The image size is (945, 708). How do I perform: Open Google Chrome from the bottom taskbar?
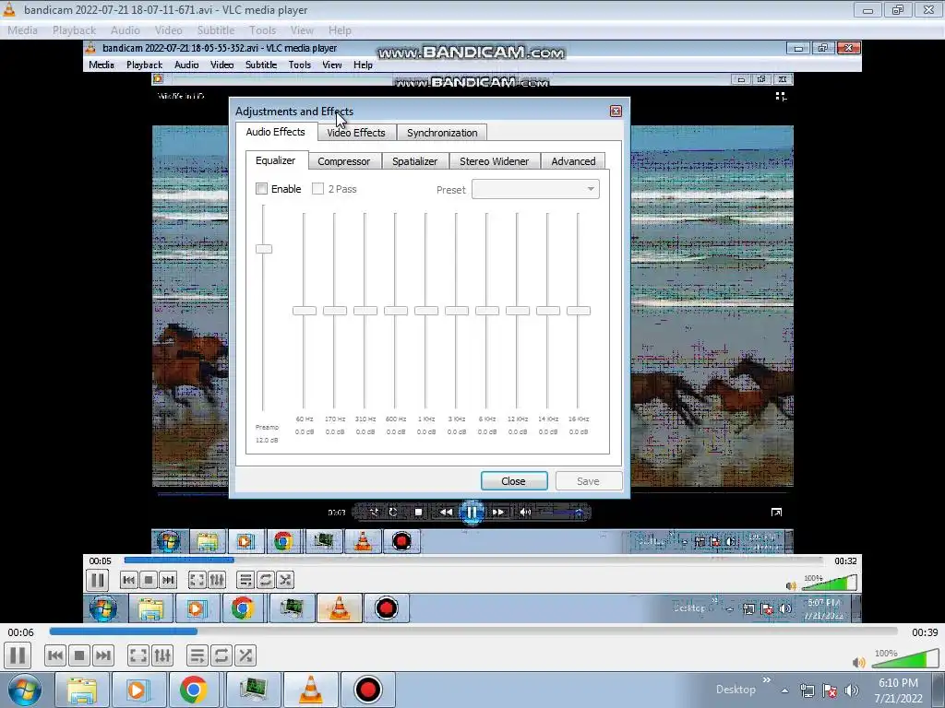pyautogui.click(x=193, y=690)
